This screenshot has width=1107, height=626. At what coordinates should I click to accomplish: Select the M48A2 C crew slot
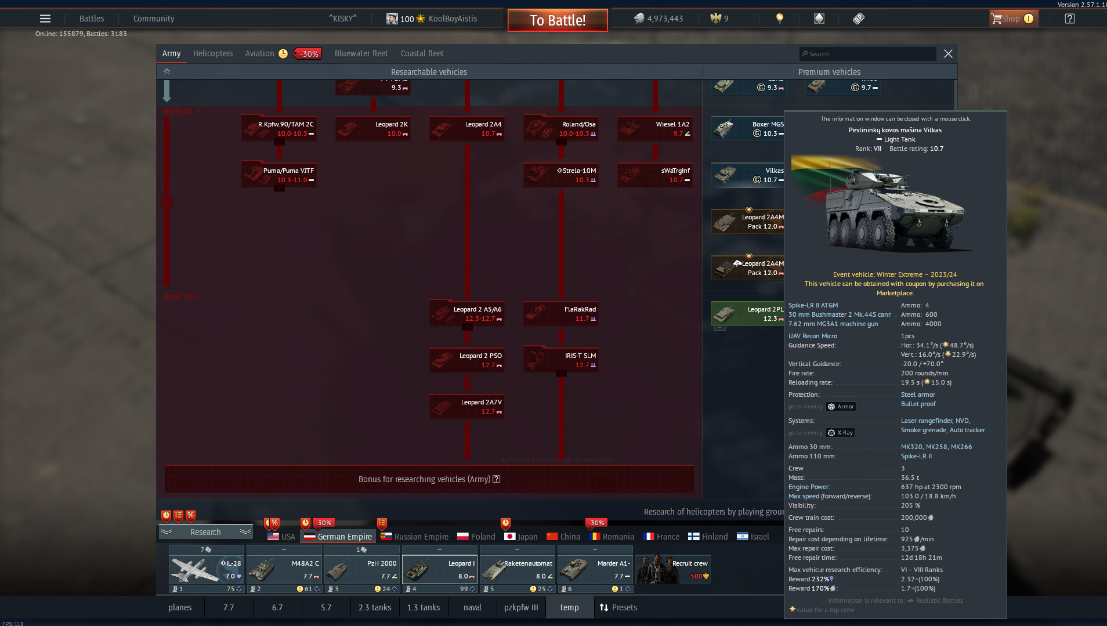point(284,569)
